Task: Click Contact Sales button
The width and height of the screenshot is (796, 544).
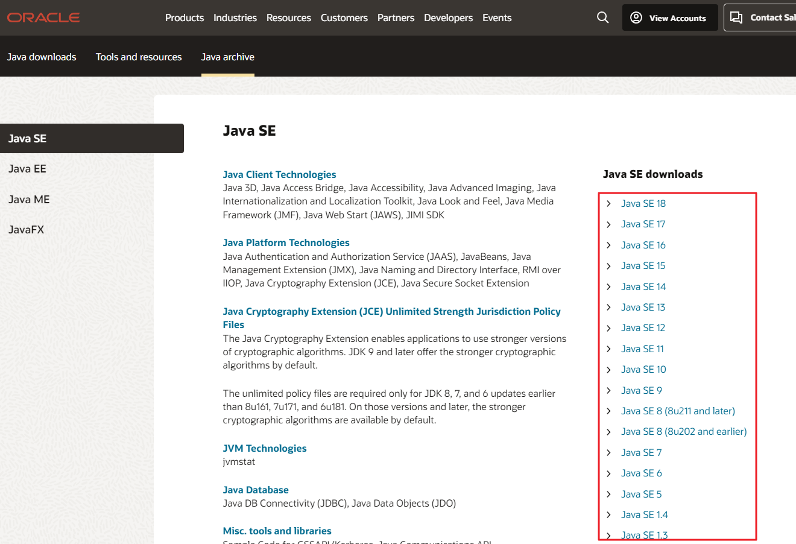Action: point(760,17)
